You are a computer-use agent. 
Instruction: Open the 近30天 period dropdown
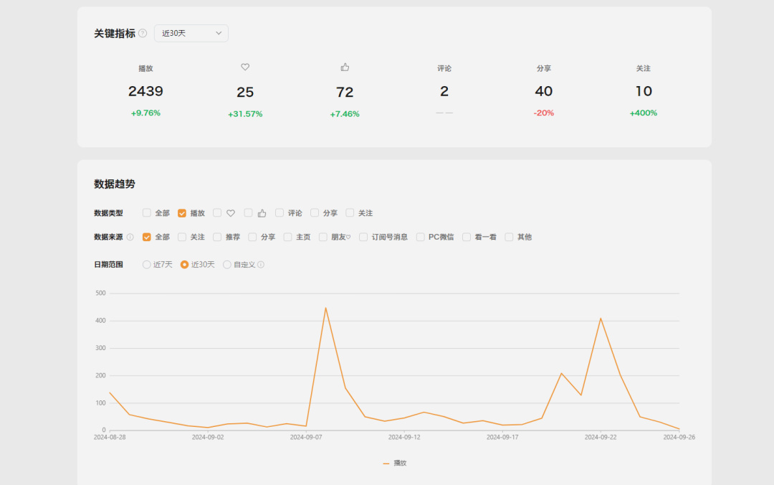(x=191, y=33)
